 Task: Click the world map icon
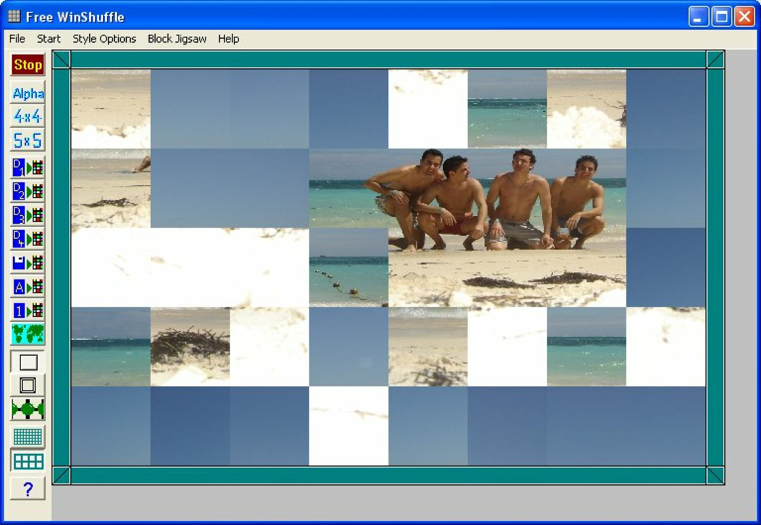pos(28,334)
